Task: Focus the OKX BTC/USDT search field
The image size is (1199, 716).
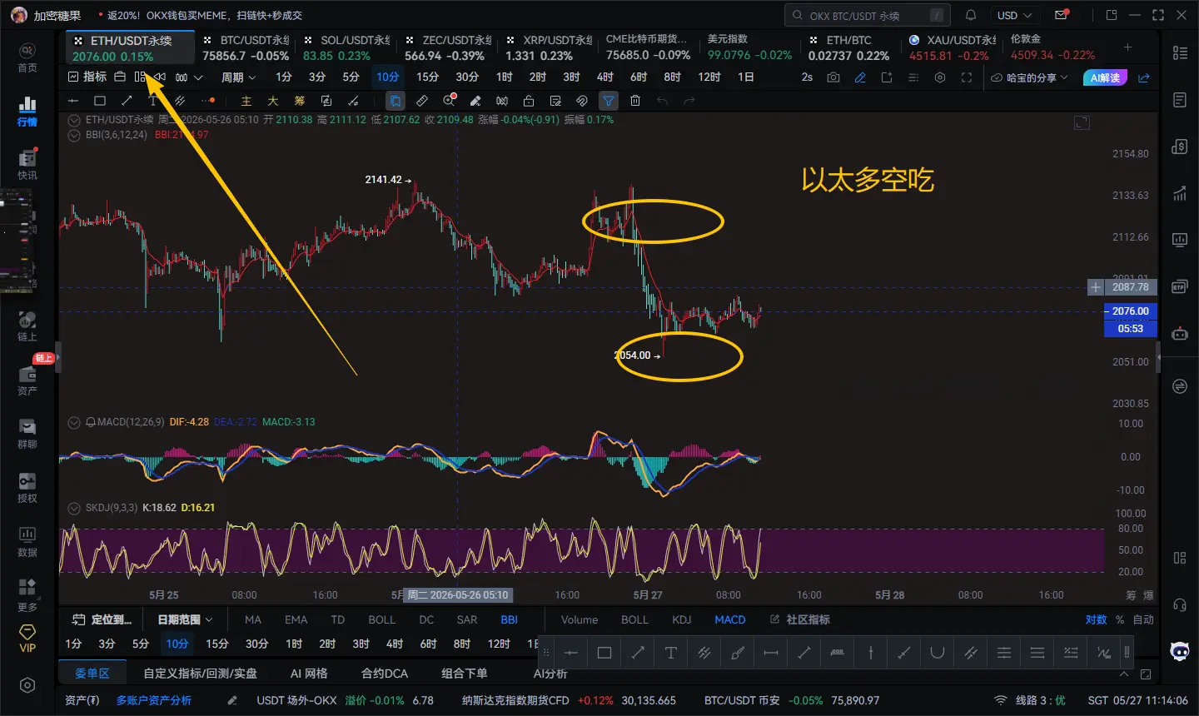Action: tap(867, 15)
